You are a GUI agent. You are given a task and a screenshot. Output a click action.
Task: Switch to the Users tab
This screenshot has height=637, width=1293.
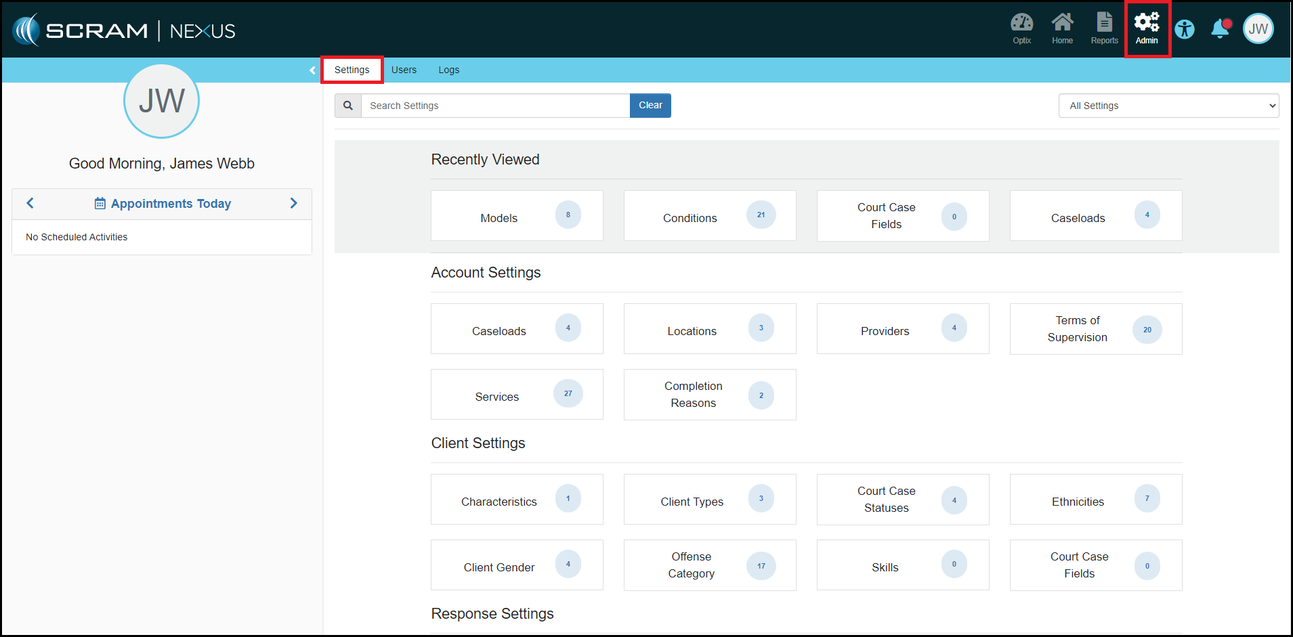[x=404, y=70]
